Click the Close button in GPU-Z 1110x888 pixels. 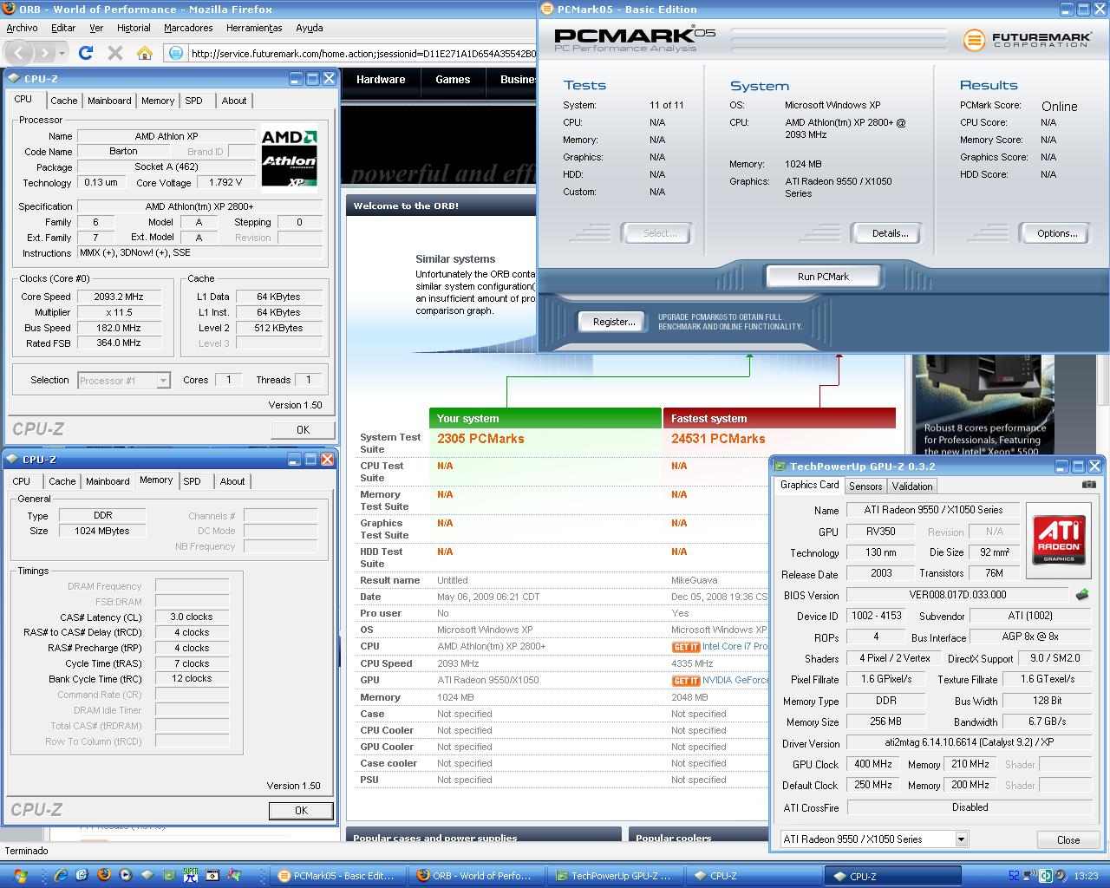(x=1068, y=839)
